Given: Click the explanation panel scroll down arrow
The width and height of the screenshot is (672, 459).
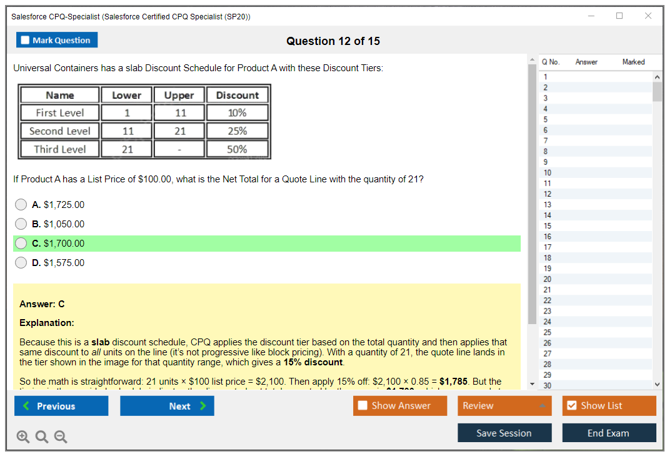Looking at the screenshot, I should pos(532,383).
